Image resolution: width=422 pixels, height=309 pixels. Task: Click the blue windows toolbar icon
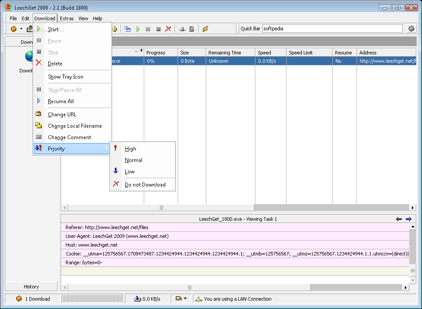pos(127,29)
